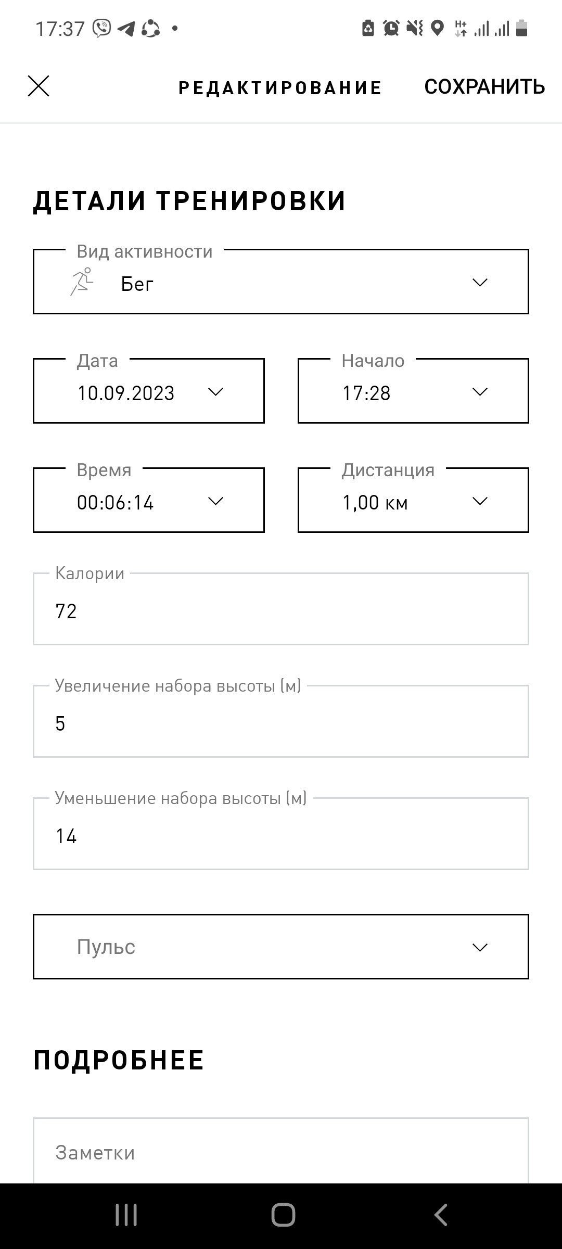Select the Увеличение набора высоты field

point(281,721)
